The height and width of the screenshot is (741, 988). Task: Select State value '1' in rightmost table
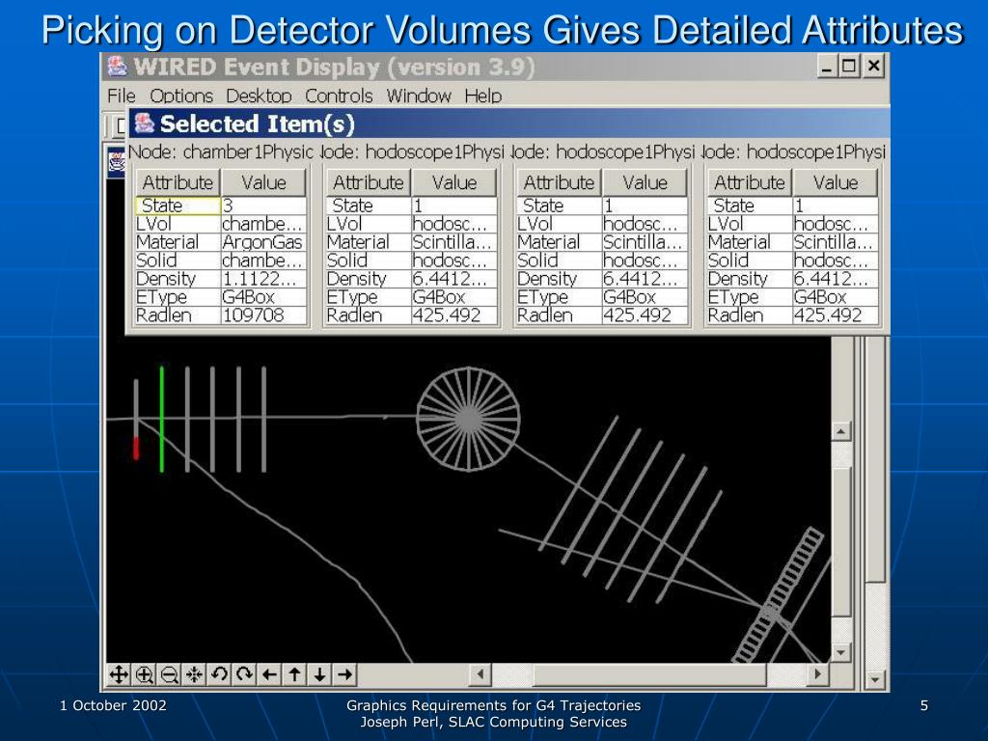pyautogui.click(x=836, y=206)
